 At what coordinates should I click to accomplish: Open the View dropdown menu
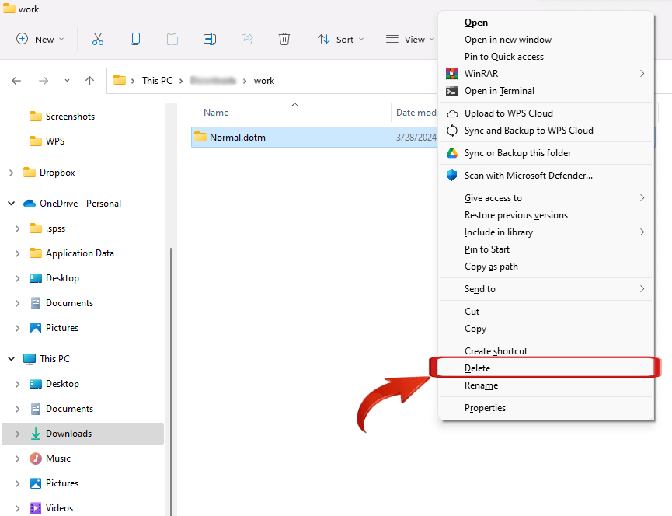click(x=409, y=38)
